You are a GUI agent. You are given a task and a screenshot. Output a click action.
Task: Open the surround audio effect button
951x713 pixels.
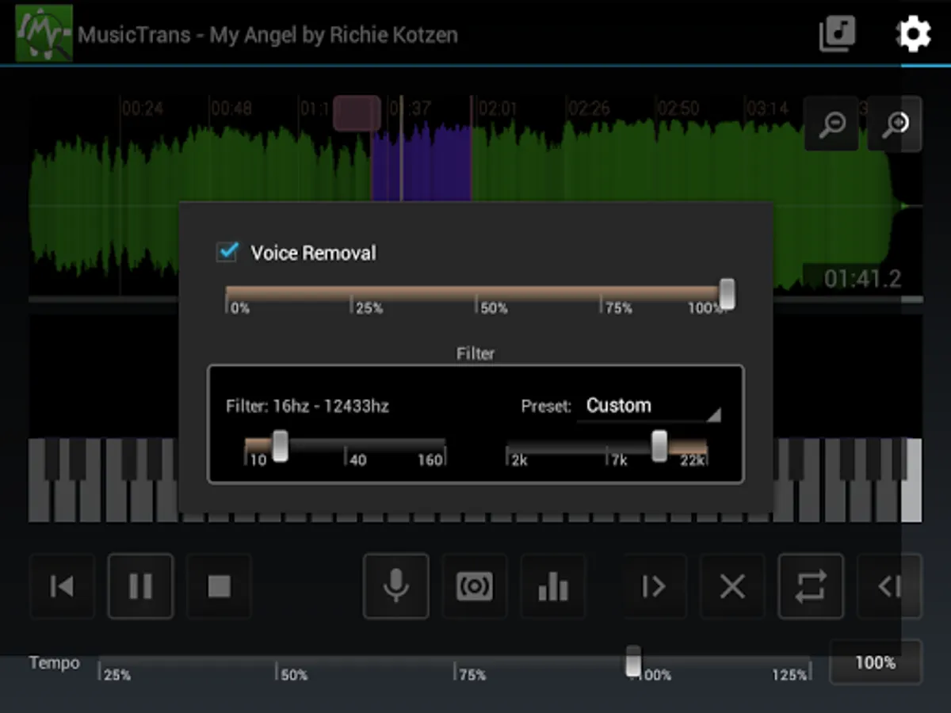475,586
